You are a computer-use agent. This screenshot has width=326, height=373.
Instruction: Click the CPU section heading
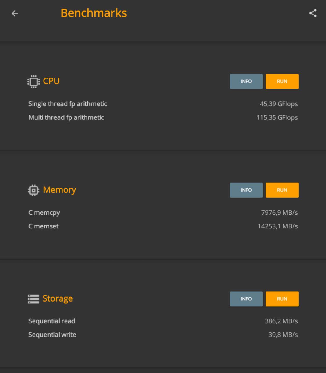click(51, 81)
